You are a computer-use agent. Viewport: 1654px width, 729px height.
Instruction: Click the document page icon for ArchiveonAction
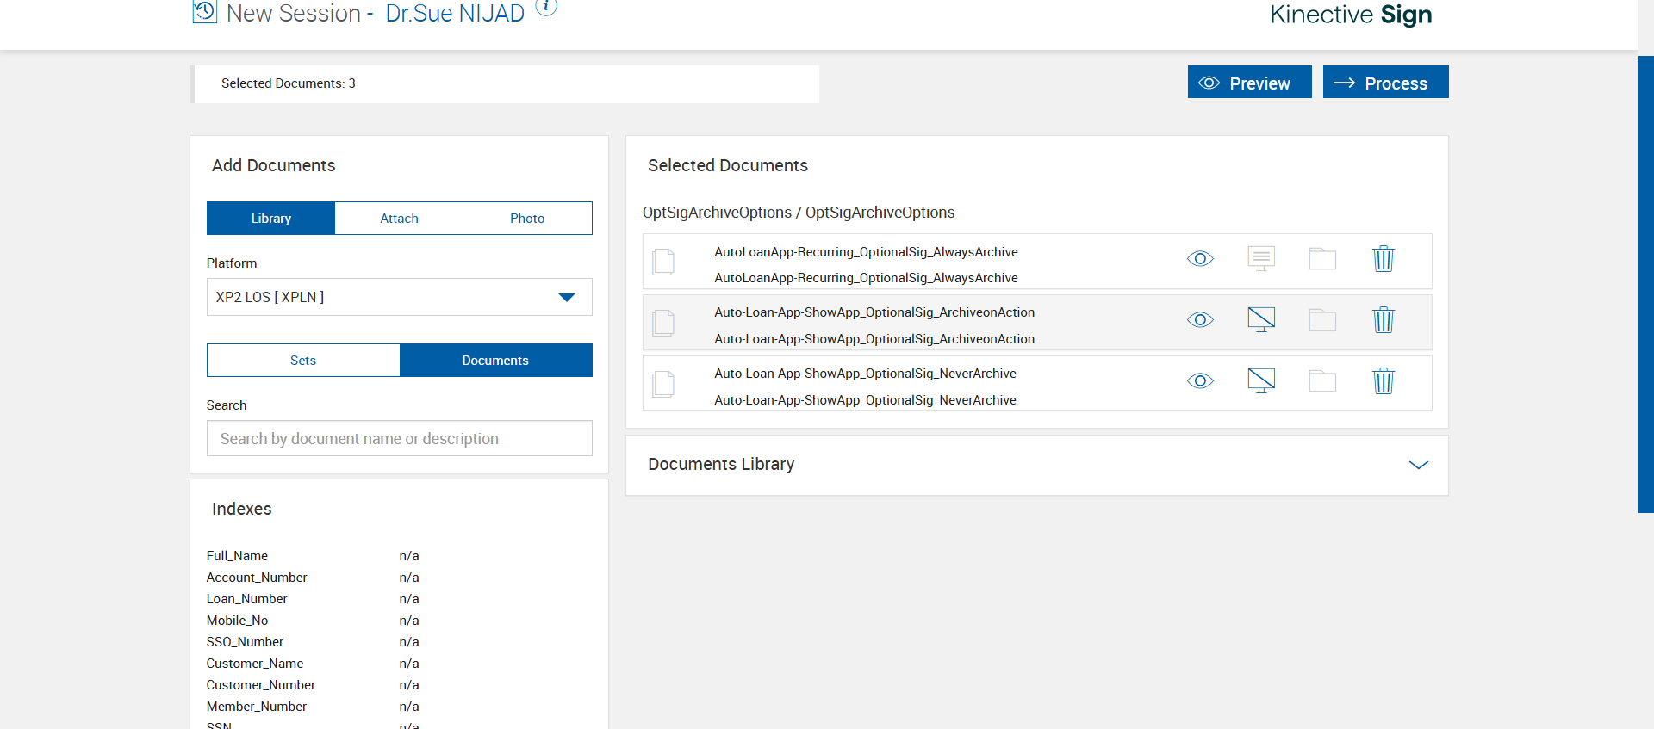(663, 323)
